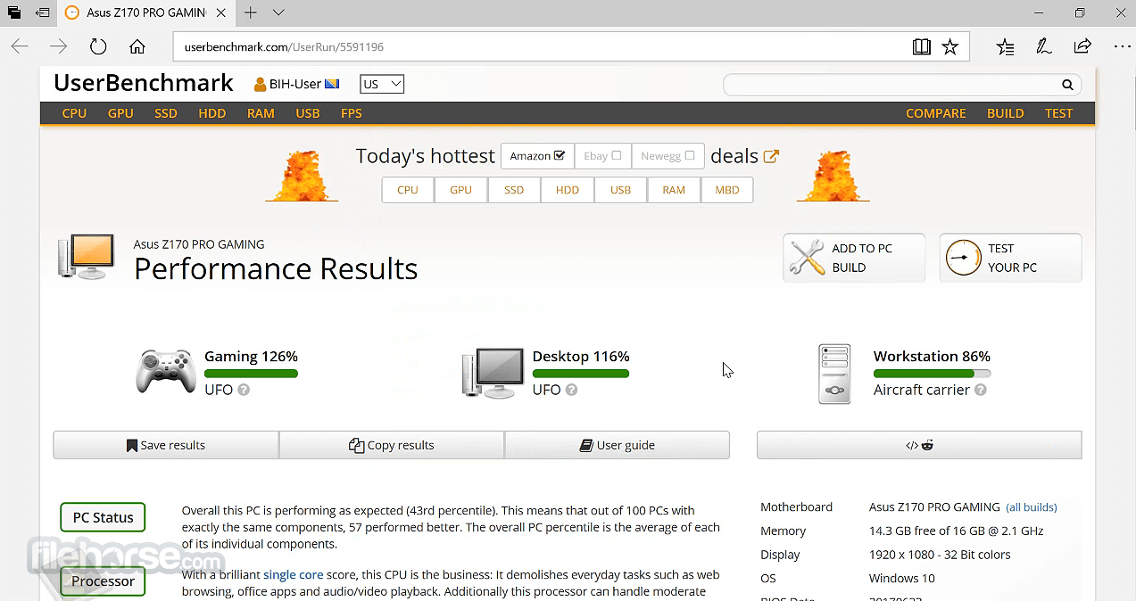The image size is (1136, 601).
Task: Select the MBD deals button
Action: pos(727,190)
